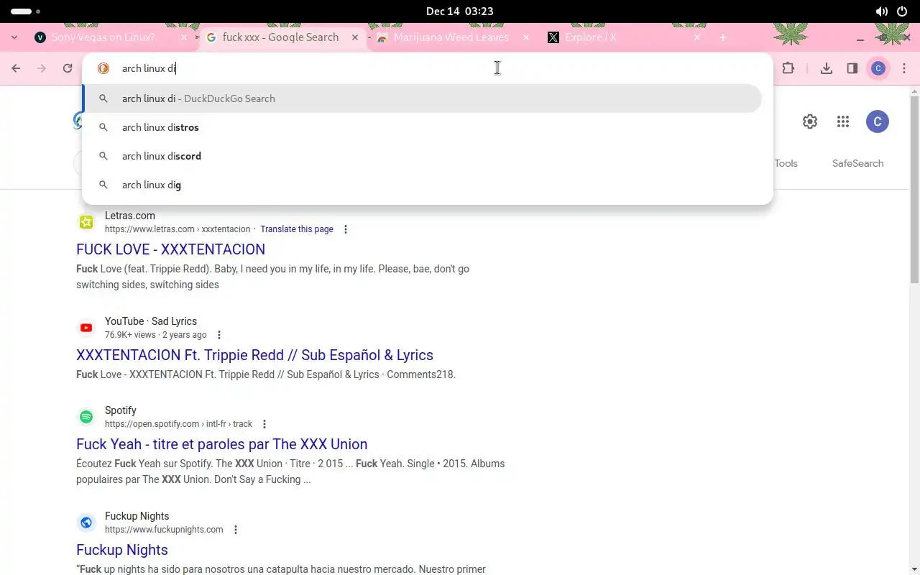Open Google quick settings gear
This screenshot has width=920, height=575.
tap(810, 121)
